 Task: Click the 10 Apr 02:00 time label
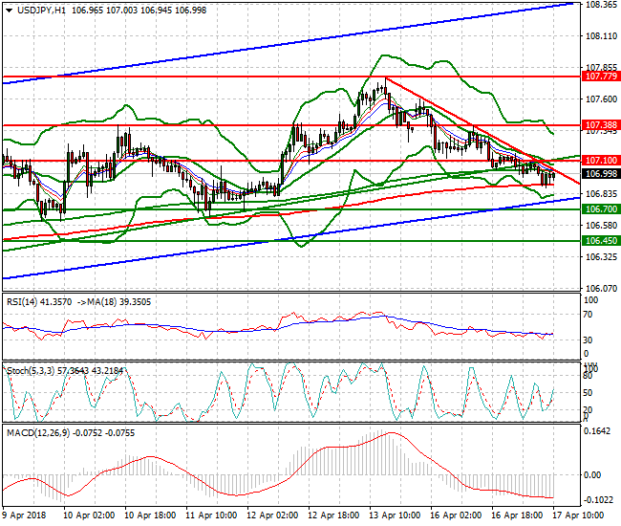point(89,515)
